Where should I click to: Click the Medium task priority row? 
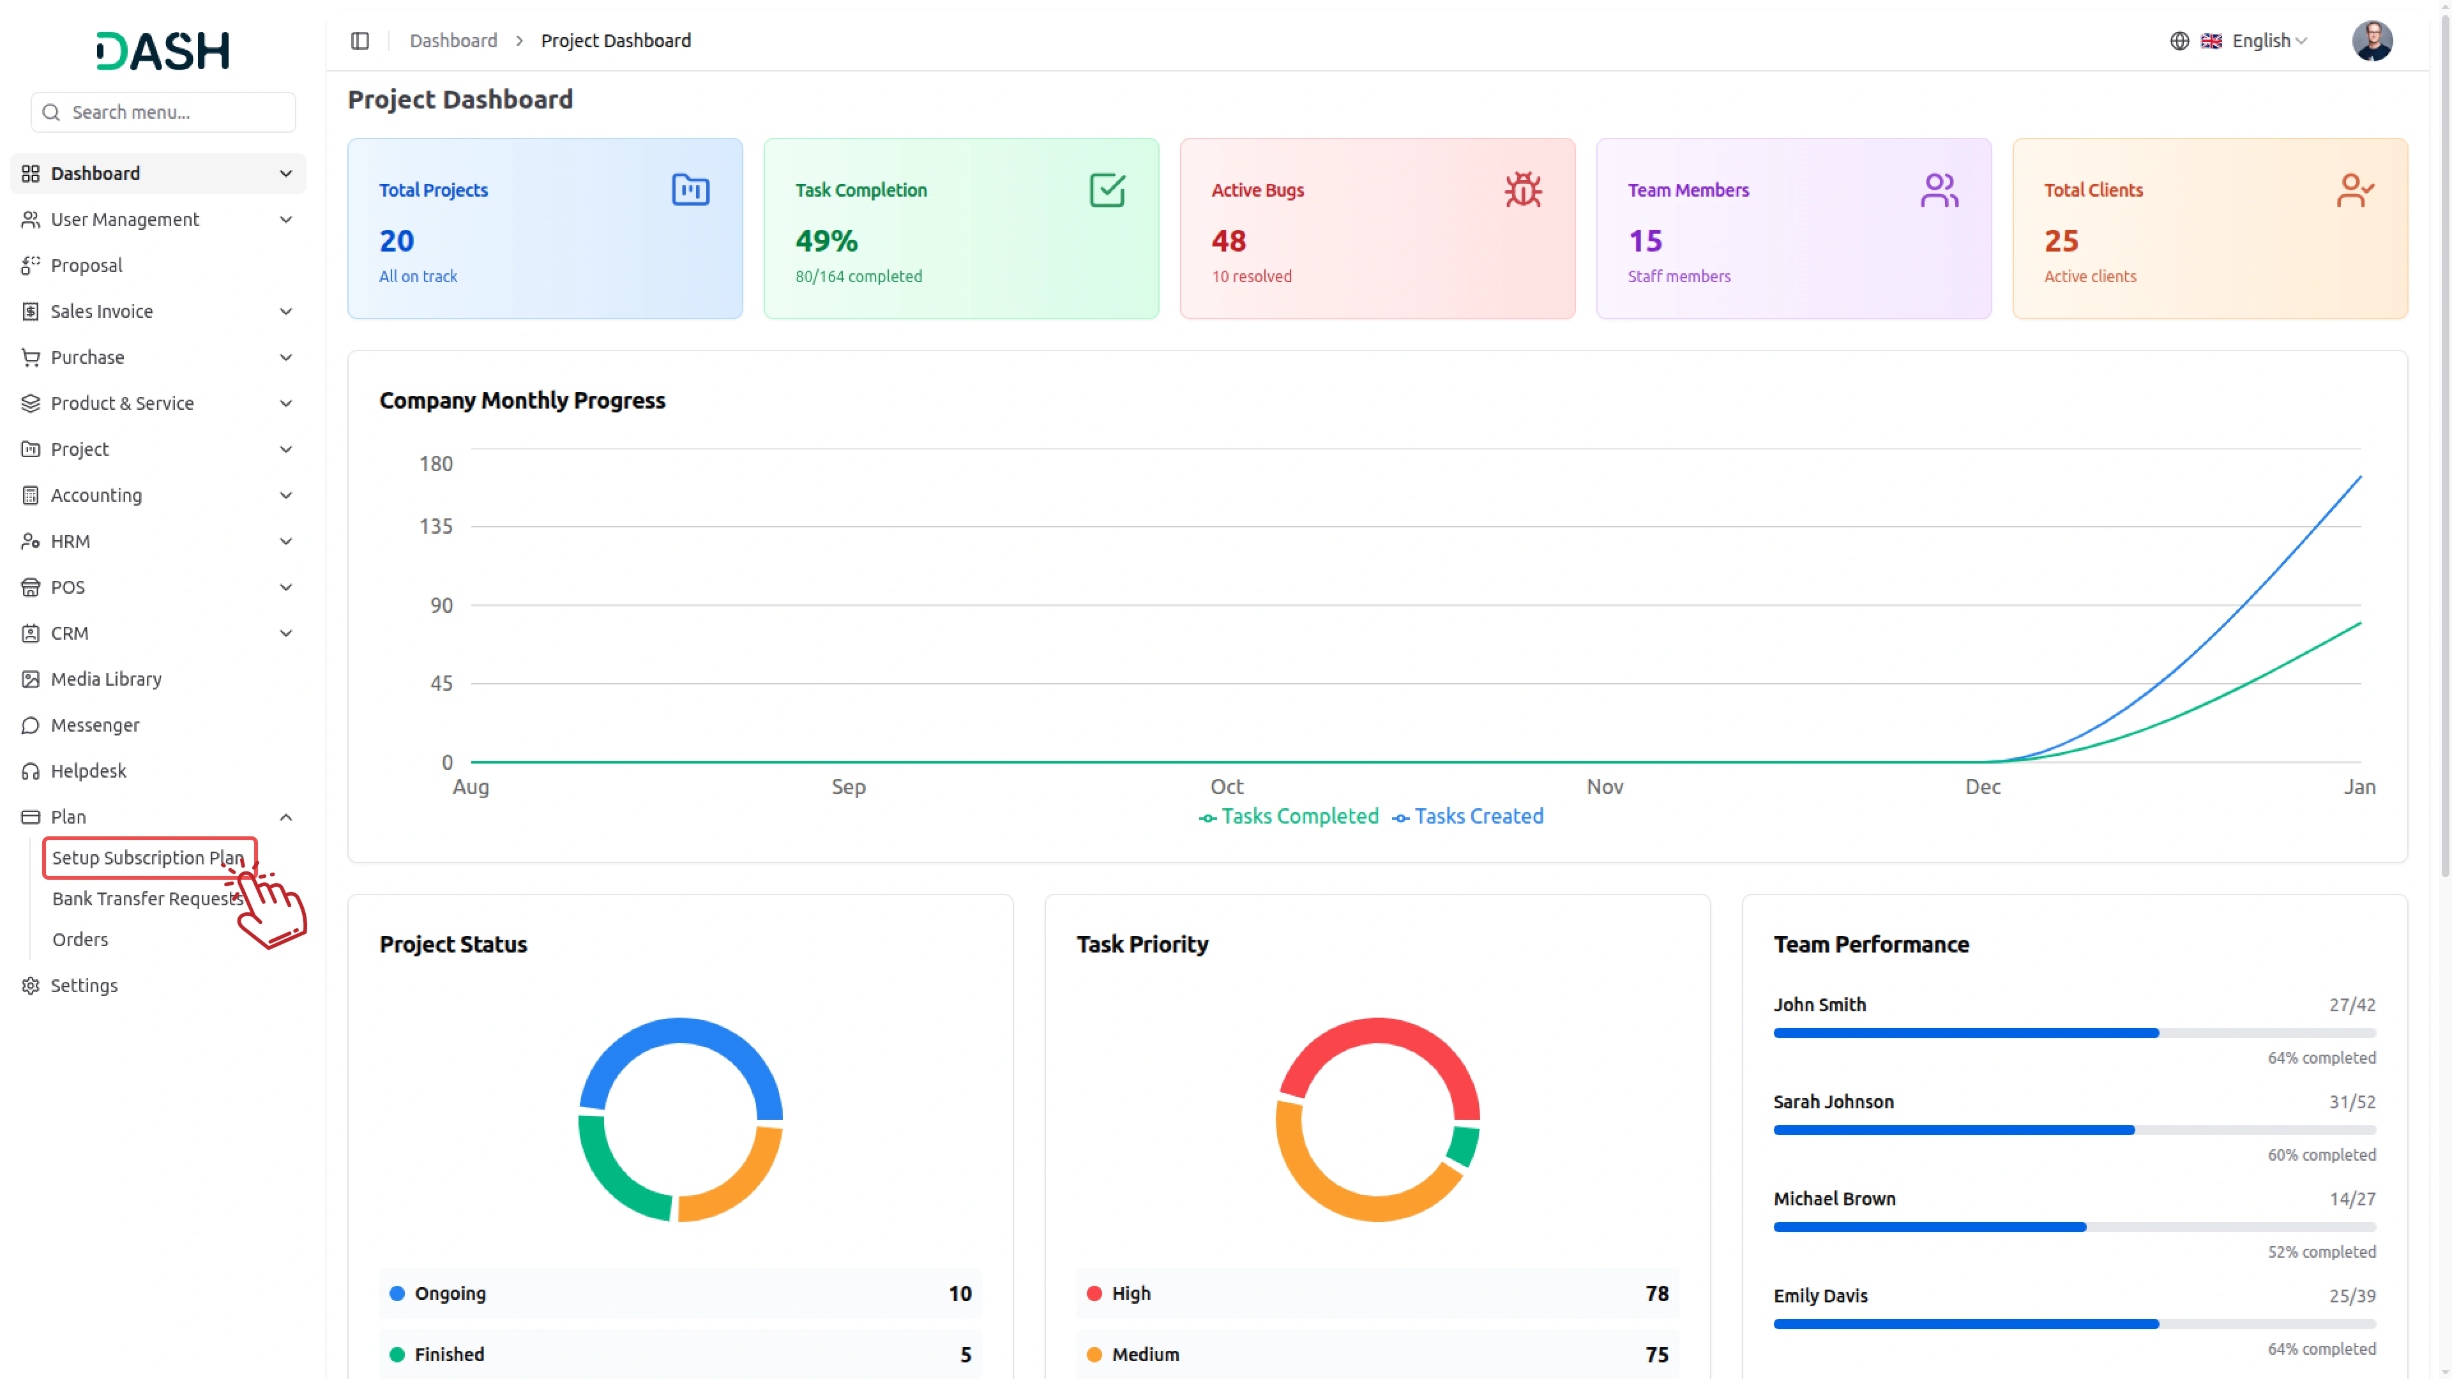1377,1354
